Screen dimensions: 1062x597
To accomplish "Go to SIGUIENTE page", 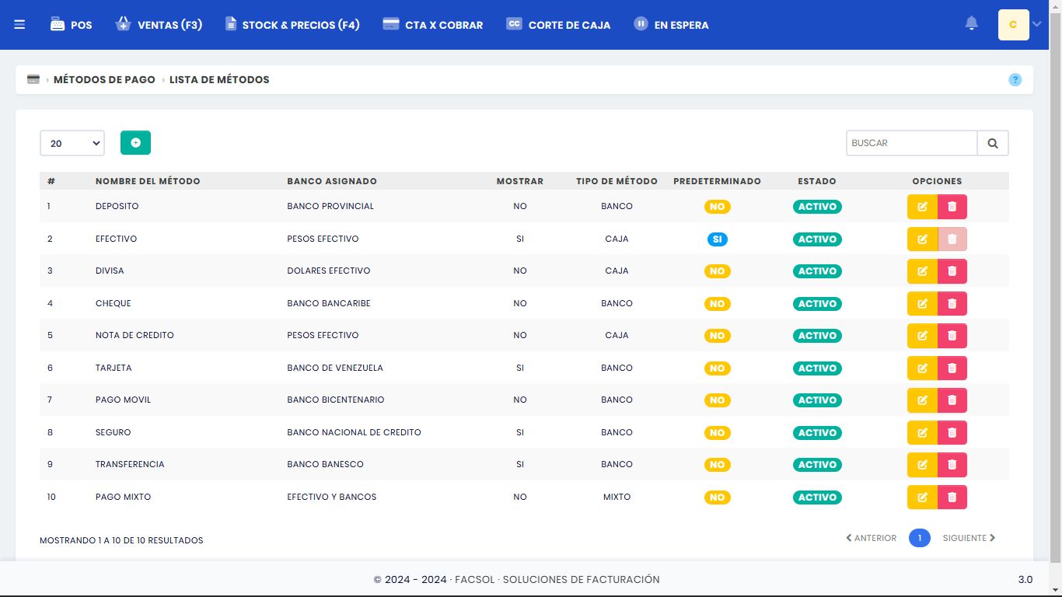I will coord(969,538).
